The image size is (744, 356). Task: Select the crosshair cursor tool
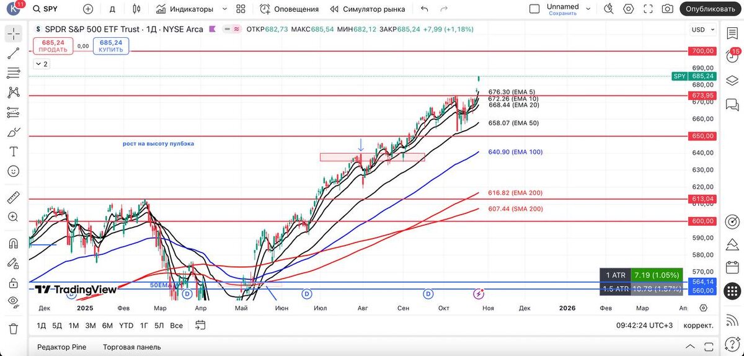coord(13,33)
